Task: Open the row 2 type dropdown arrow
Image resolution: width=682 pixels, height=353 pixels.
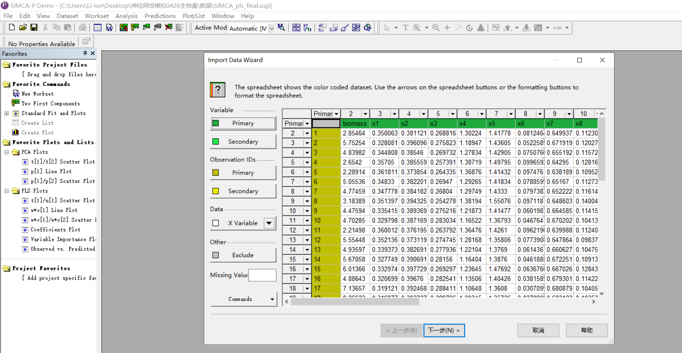Action: point(307,133)
